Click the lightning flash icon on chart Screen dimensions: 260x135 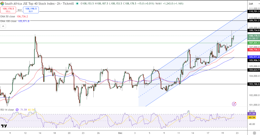pyautogui.click(x=234, y=104)
